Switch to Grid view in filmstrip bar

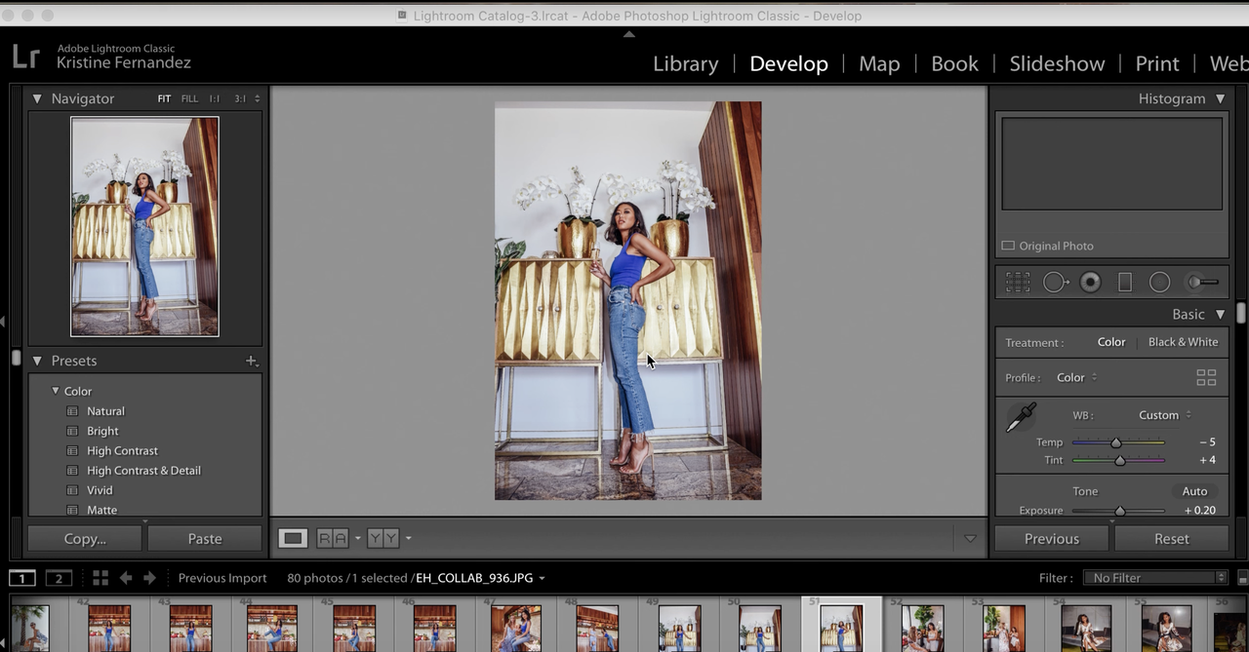click(x=100, y=578)
